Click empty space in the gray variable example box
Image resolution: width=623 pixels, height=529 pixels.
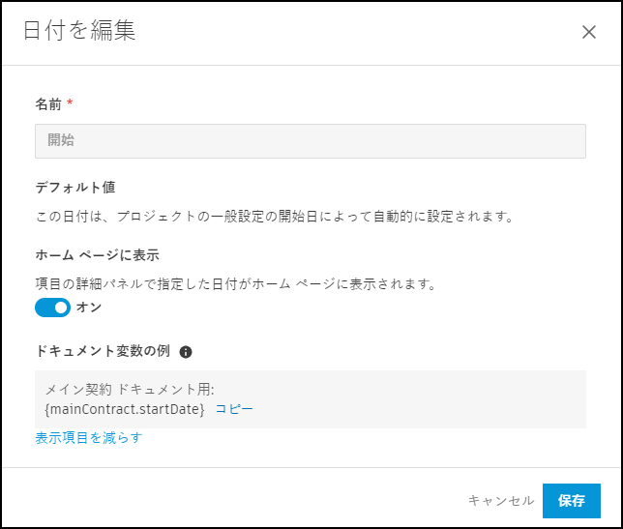(x=435, y=398)
